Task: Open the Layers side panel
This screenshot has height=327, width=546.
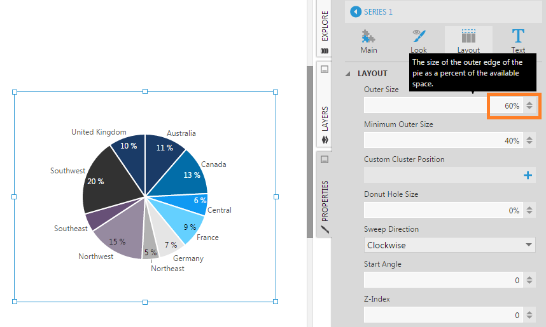Action: click(325, 119)
